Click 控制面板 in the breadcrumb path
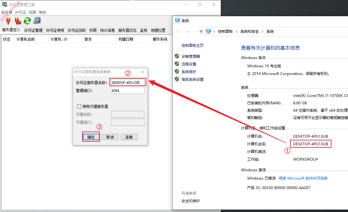 (225, 32)
